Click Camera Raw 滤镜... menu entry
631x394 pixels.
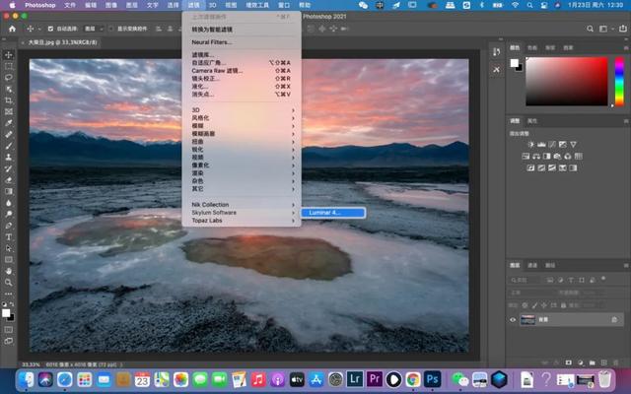coord(217,70)
